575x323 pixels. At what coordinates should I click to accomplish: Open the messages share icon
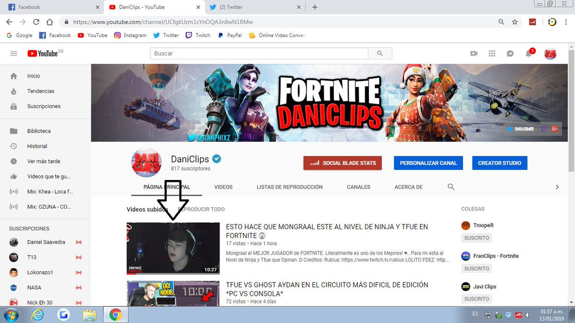click(x=510, y=54)
